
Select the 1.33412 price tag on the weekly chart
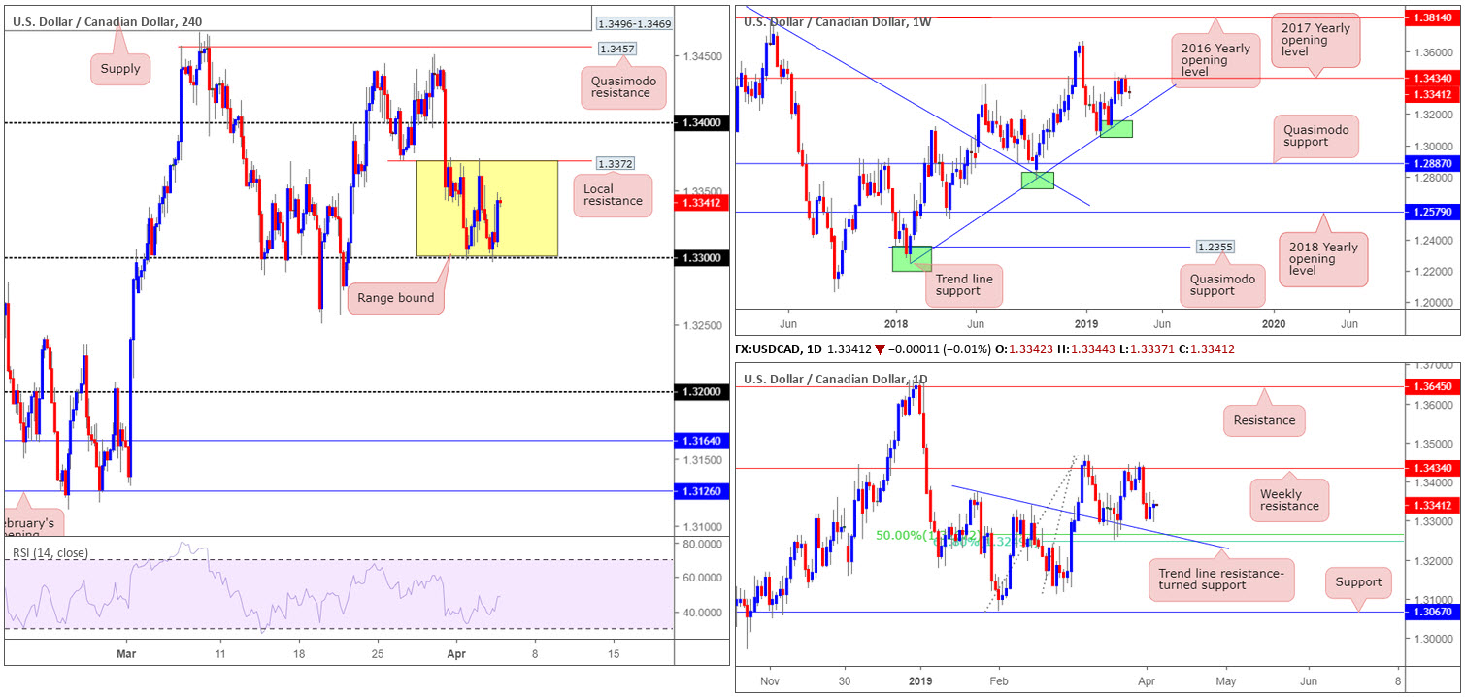pyautogui.click(x=1433, y=94)
